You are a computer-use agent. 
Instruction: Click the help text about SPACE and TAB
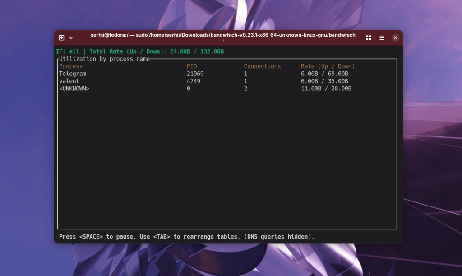186,237
